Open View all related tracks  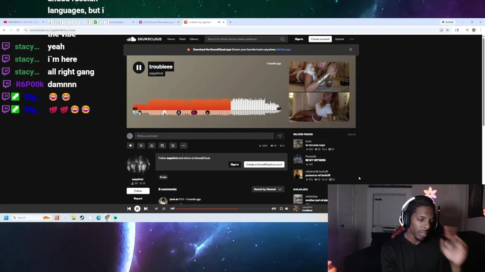point(352,134)
